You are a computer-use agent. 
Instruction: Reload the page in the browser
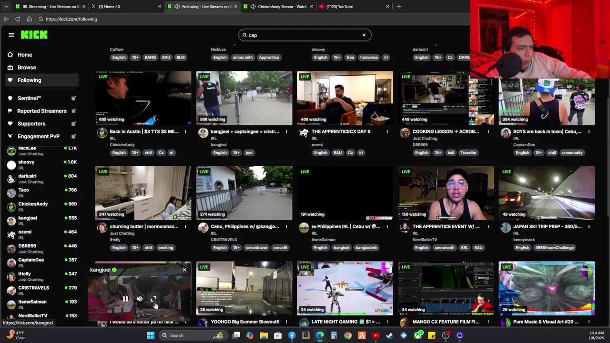(x=18, y=19)
